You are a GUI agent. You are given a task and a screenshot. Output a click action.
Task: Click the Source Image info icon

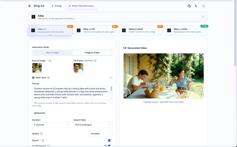pos(50,61)
